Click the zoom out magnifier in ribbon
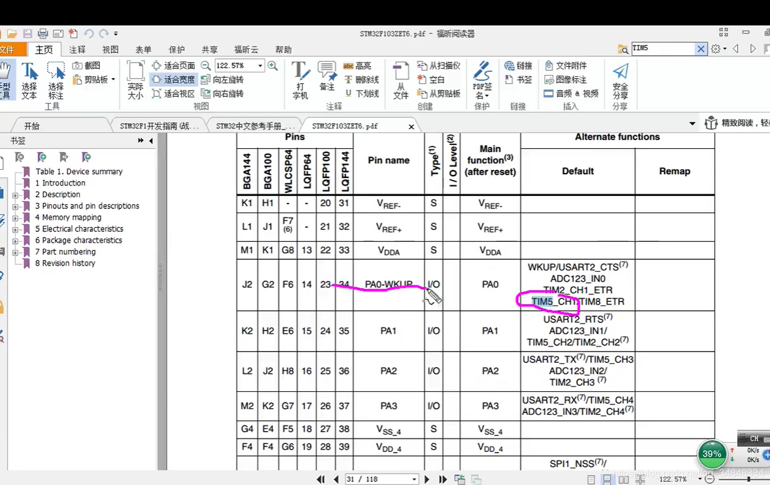 click(x=206, y=65)
